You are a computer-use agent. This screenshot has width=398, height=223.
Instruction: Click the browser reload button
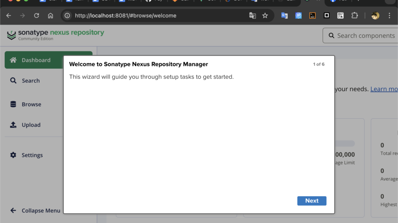(x=37, y=16)
